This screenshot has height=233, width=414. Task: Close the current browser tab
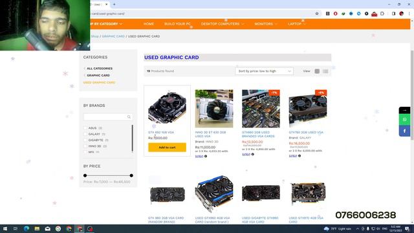(106, 5)
